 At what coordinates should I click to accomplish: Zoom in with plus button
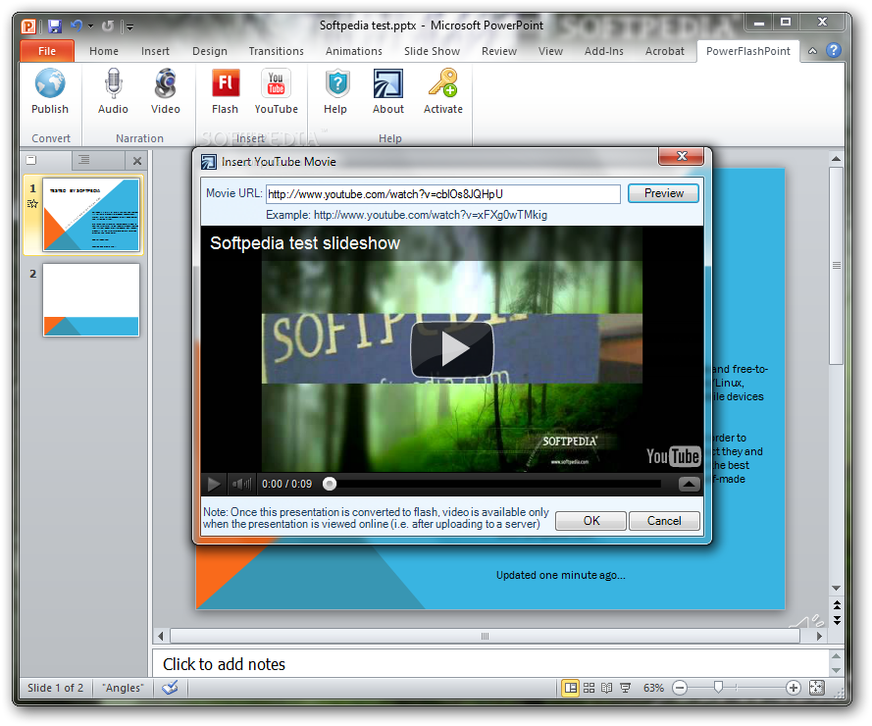[793, 688]
